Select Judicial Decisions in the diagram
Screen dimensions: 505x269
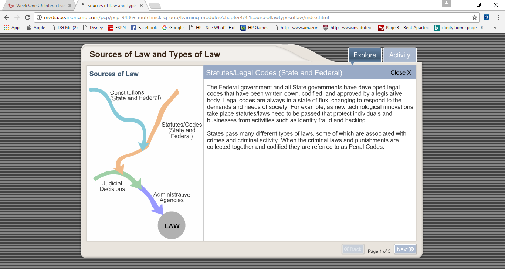112,186
